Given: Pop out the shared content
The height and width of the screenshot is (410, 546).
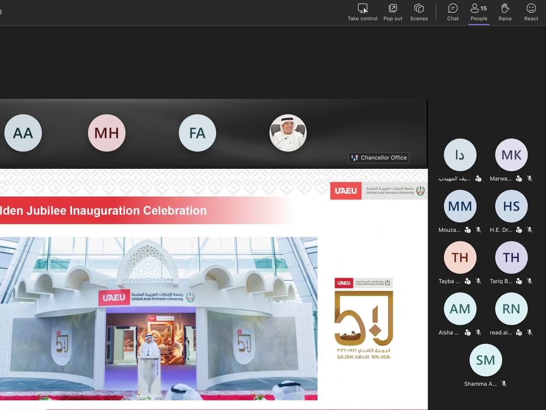Looking at the screenshot, I should [x=393, y=8].
